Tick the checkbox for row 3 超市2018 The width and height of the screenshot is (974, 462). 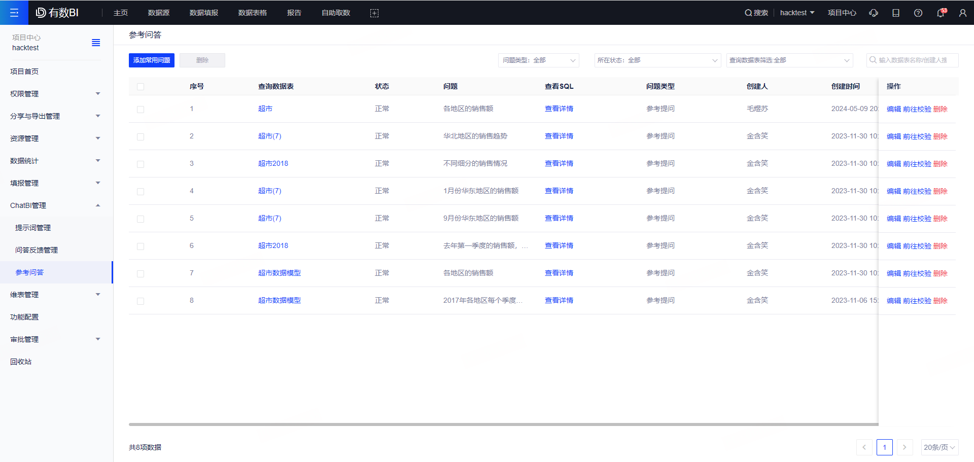point(141,164)
